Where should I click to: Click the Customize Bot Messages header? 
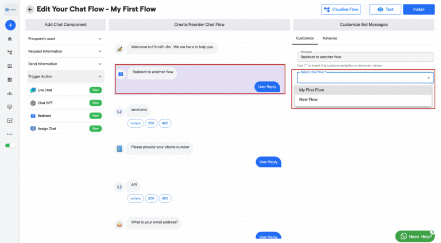[x=363, y=25]
